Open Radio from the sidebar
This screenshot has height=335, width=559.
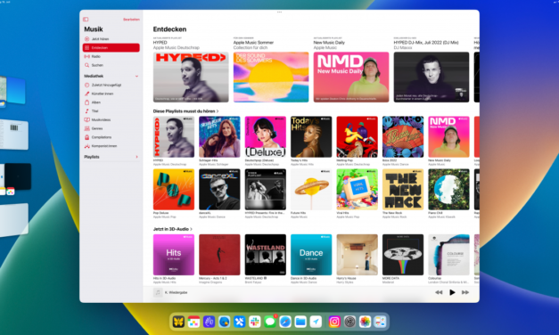[x=111, y=56]
